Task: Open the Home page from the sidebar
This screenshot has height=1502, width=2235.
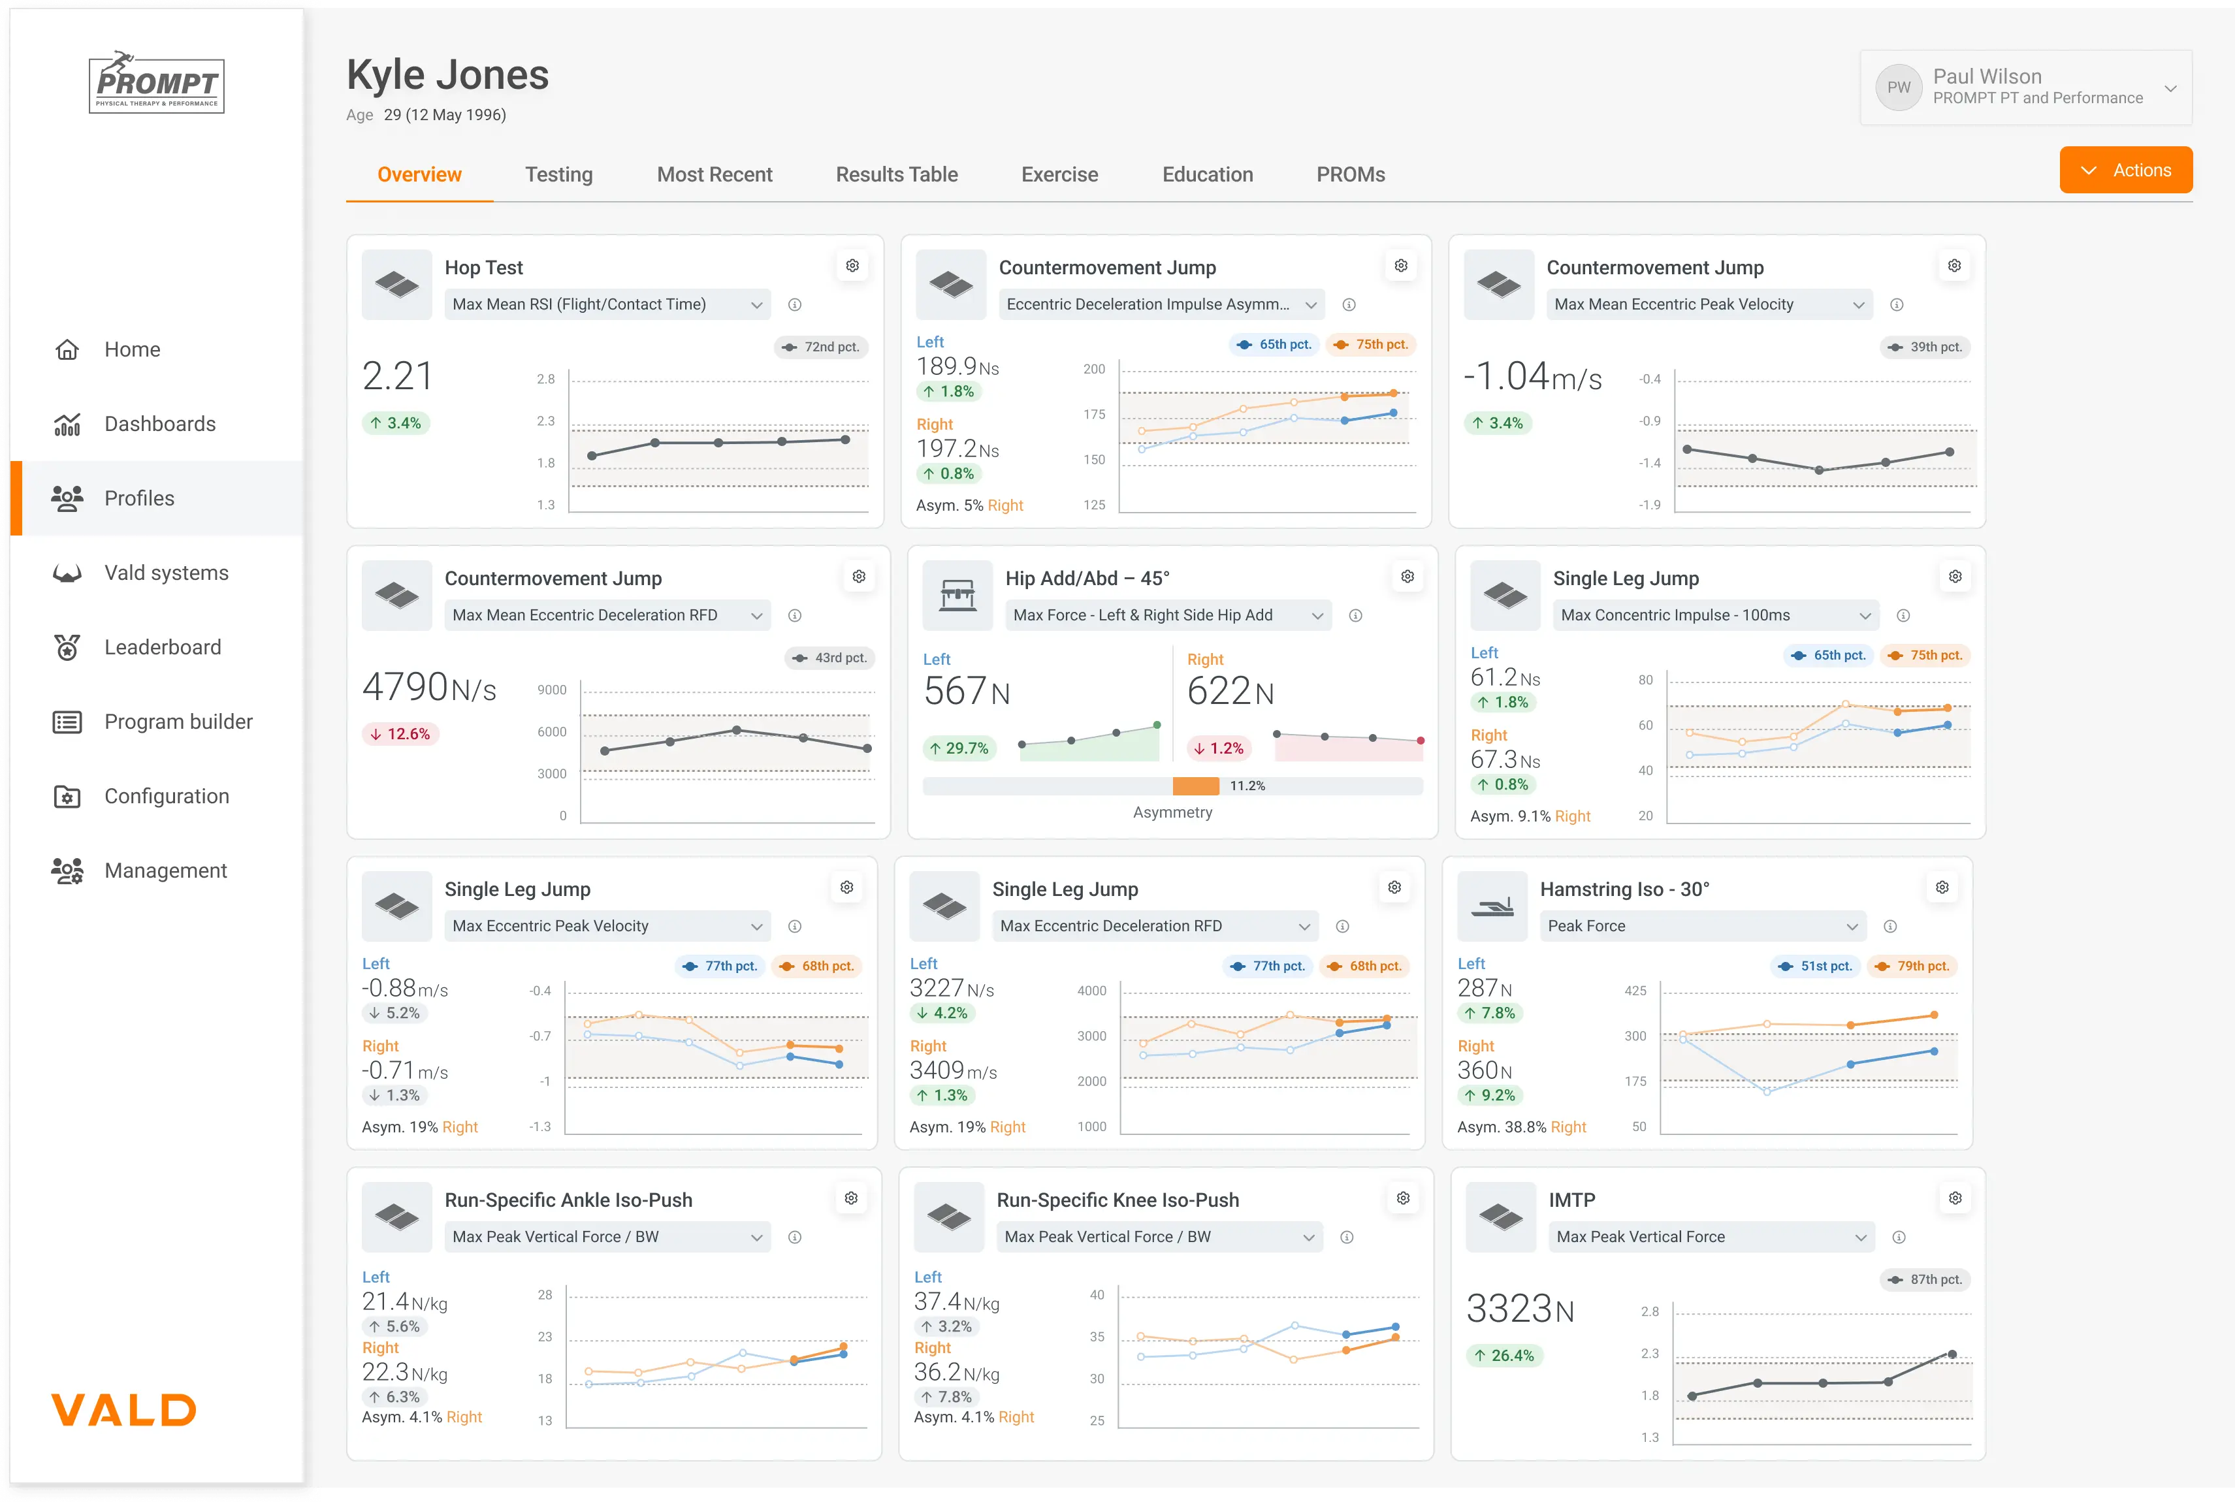Action: [132, 349]
